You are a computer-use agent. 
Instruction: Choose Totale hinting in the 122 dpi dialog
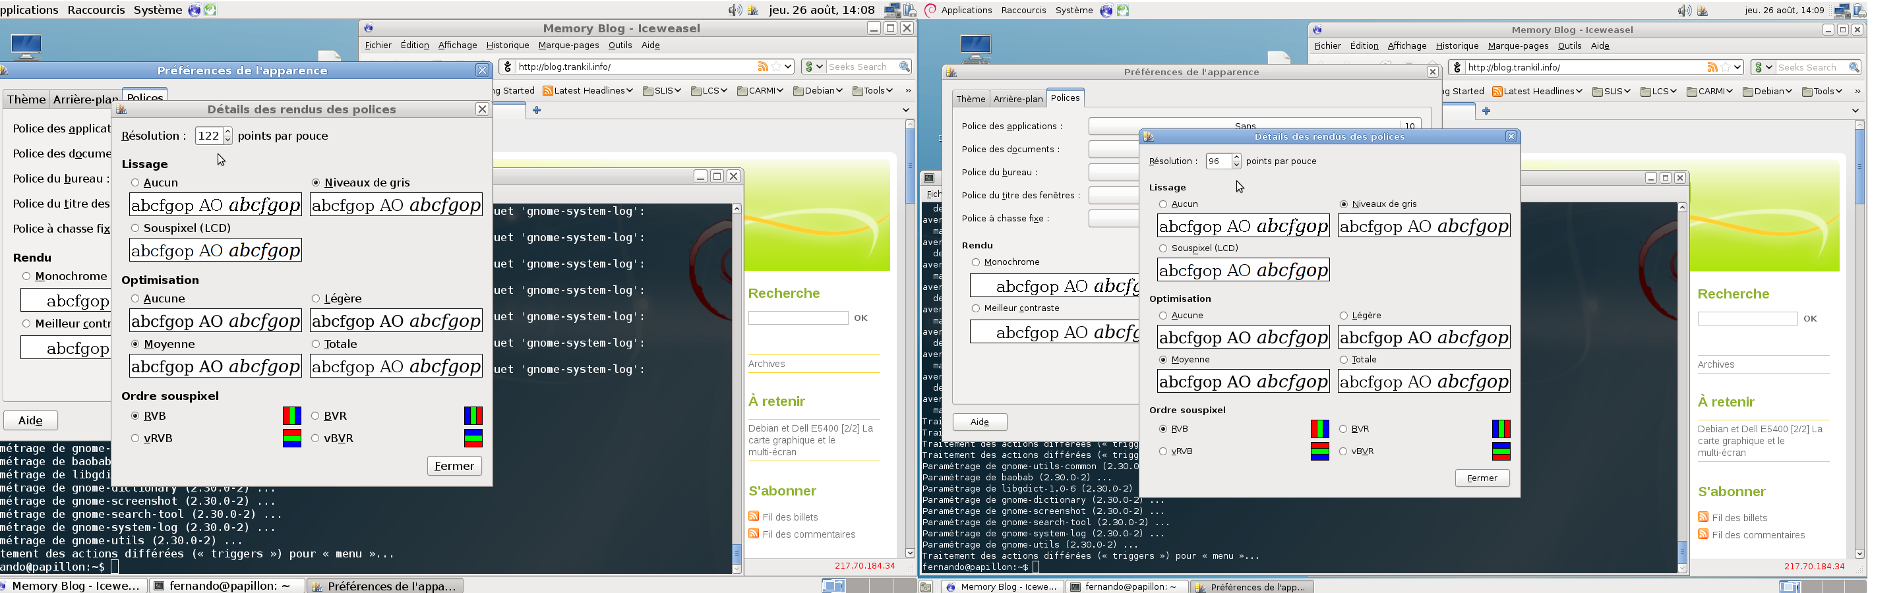316,344
